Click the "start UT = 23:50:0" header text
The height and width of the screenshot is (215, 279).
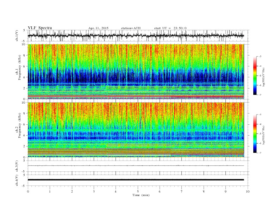click(170, 28)
